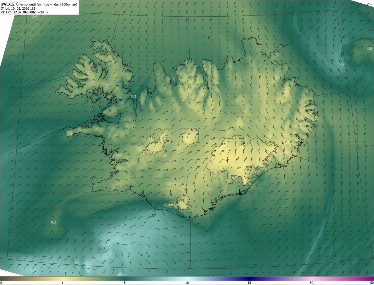Click the +38 h forecast offset text
This screenshot has height=285, width=374.
(42, 13)
